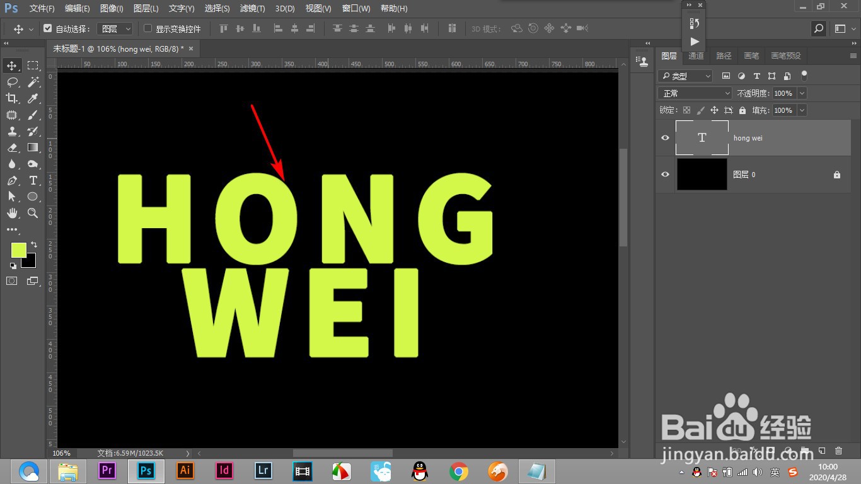Click the lock icon on 图层 0
The width and height of the screenshot is (861, 484).
point(836,175)
